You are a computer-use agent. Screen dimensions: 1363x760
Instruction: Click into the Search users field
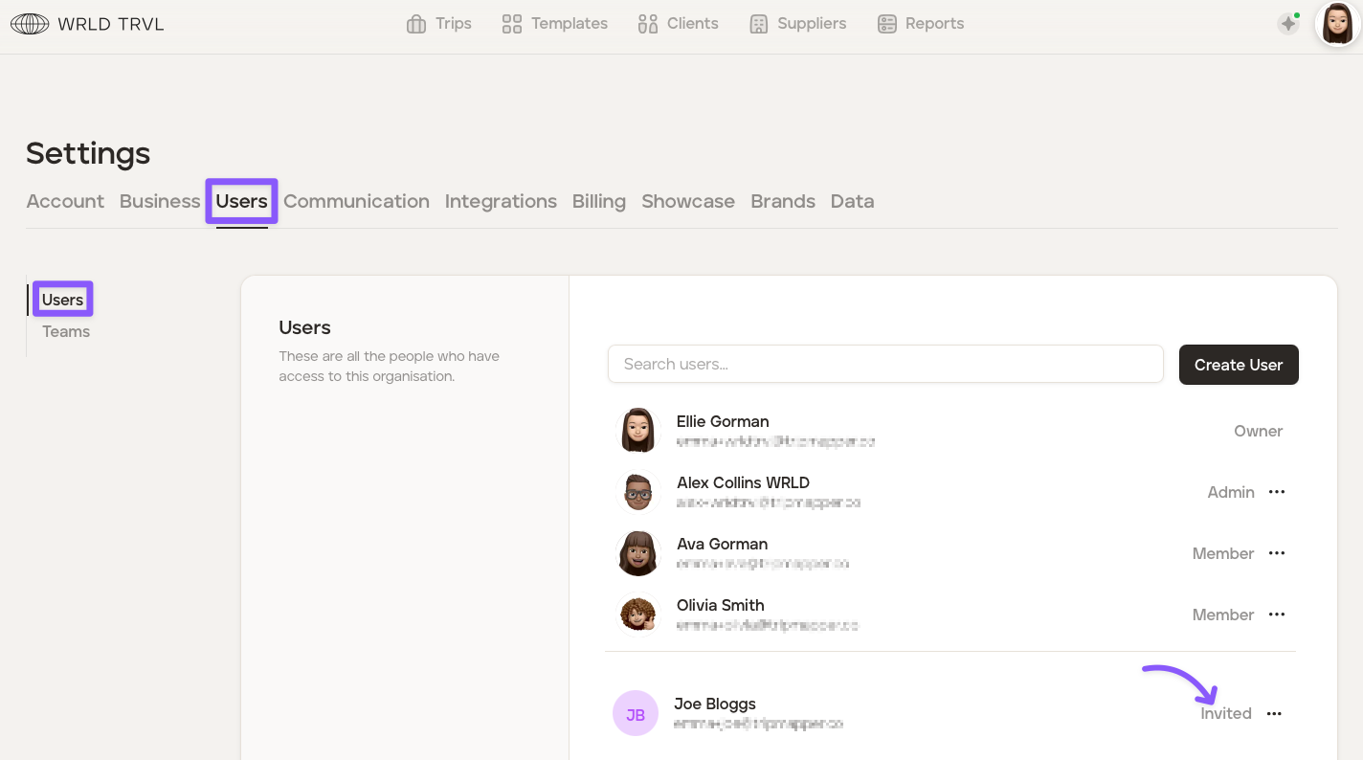884,364
